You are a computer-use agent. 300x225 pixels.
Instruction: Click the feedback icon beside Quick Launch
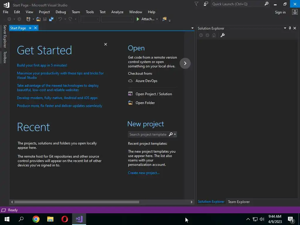click(206, 4)
